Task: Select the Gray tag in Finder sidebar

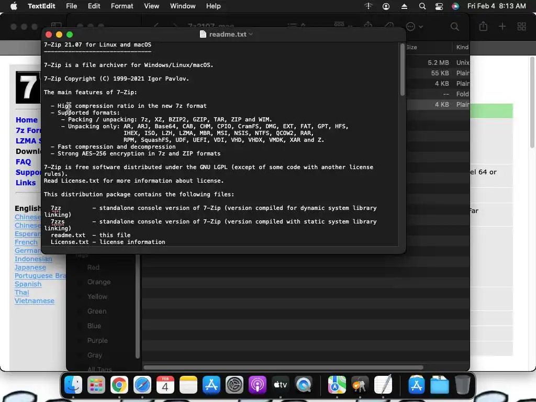Action: [95, 355]
